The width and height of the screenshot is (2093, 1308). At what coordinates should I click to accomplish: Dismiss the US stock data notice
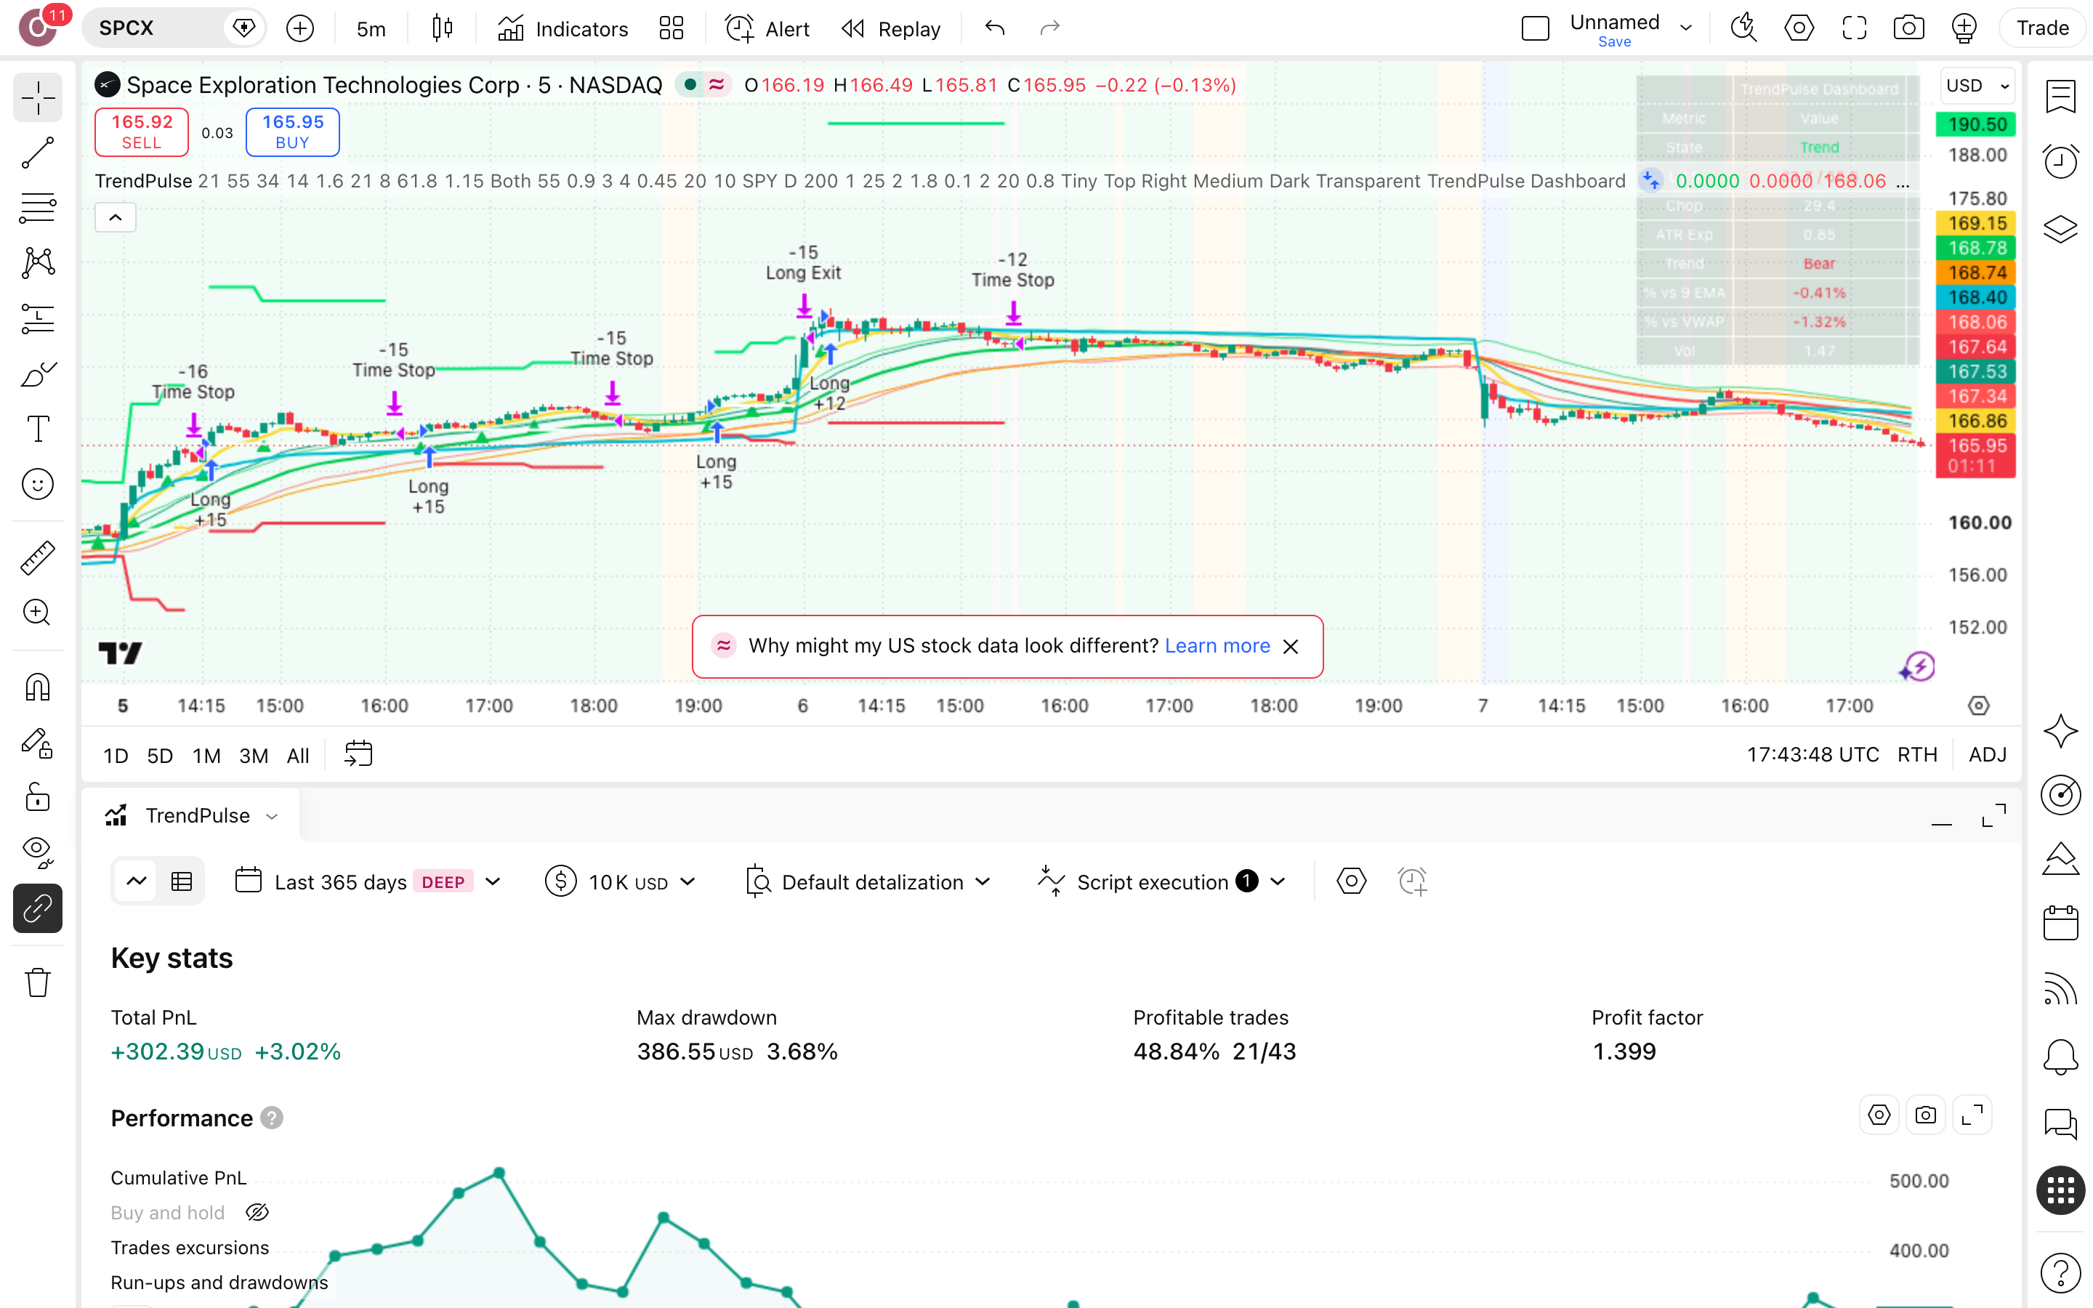pyautogui.click(x=1291, y=646)
